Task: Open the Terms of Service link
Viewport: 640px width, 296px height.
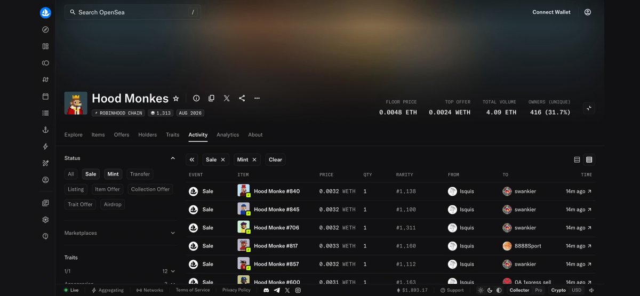Action: (x=193, y=290)
